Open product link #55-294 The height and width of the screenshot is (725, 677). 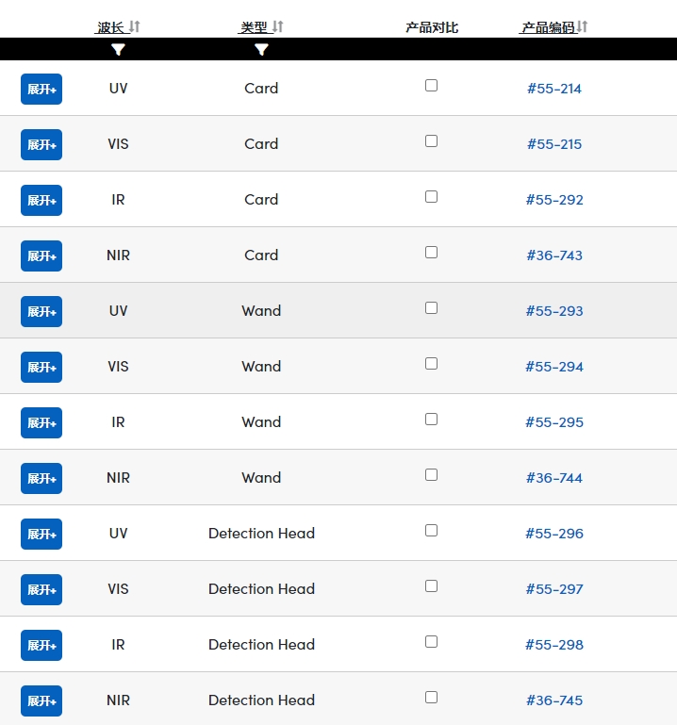[554, 367]
